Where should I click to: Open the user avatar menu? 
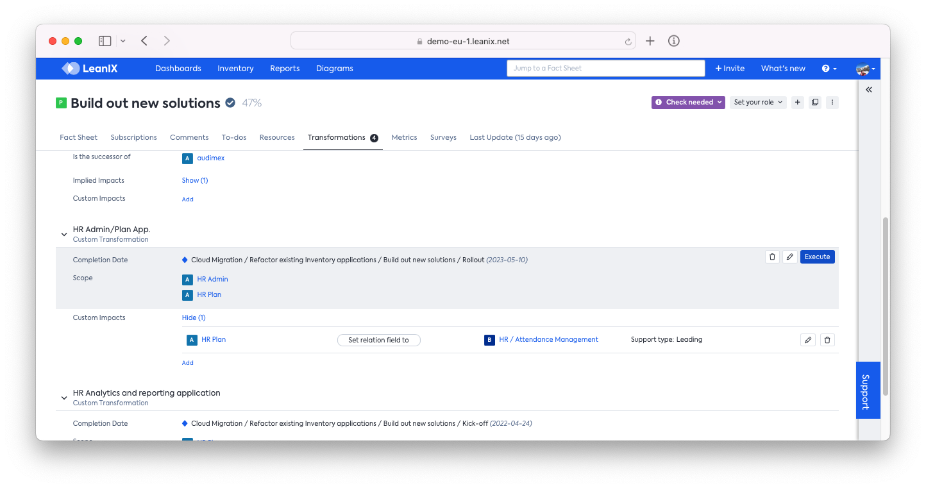(865, 69)
